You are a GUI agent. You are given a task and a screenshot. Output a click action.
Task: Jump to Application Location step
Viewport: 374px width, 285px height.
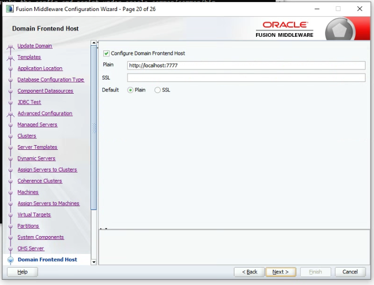tap(40, 68)
